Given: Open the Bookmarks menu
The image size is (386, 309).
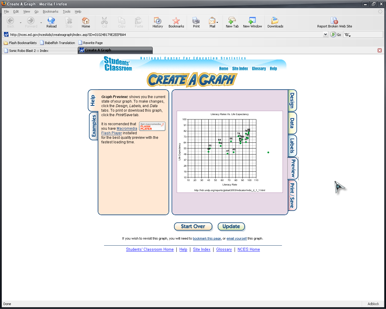Looking at the screenshot, I should tap(50, 11).
